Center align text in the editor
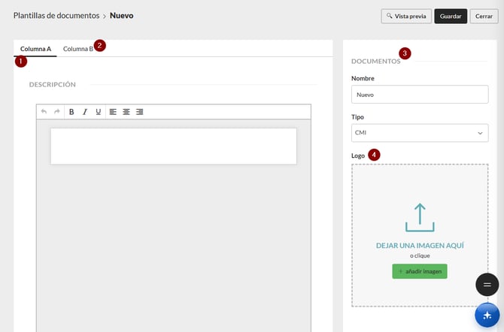The width and height of the screenshot is (504, 332). point(126,112)
